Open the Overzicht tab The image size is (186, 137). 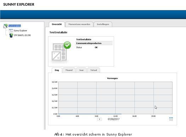click(x=57, y=24)
